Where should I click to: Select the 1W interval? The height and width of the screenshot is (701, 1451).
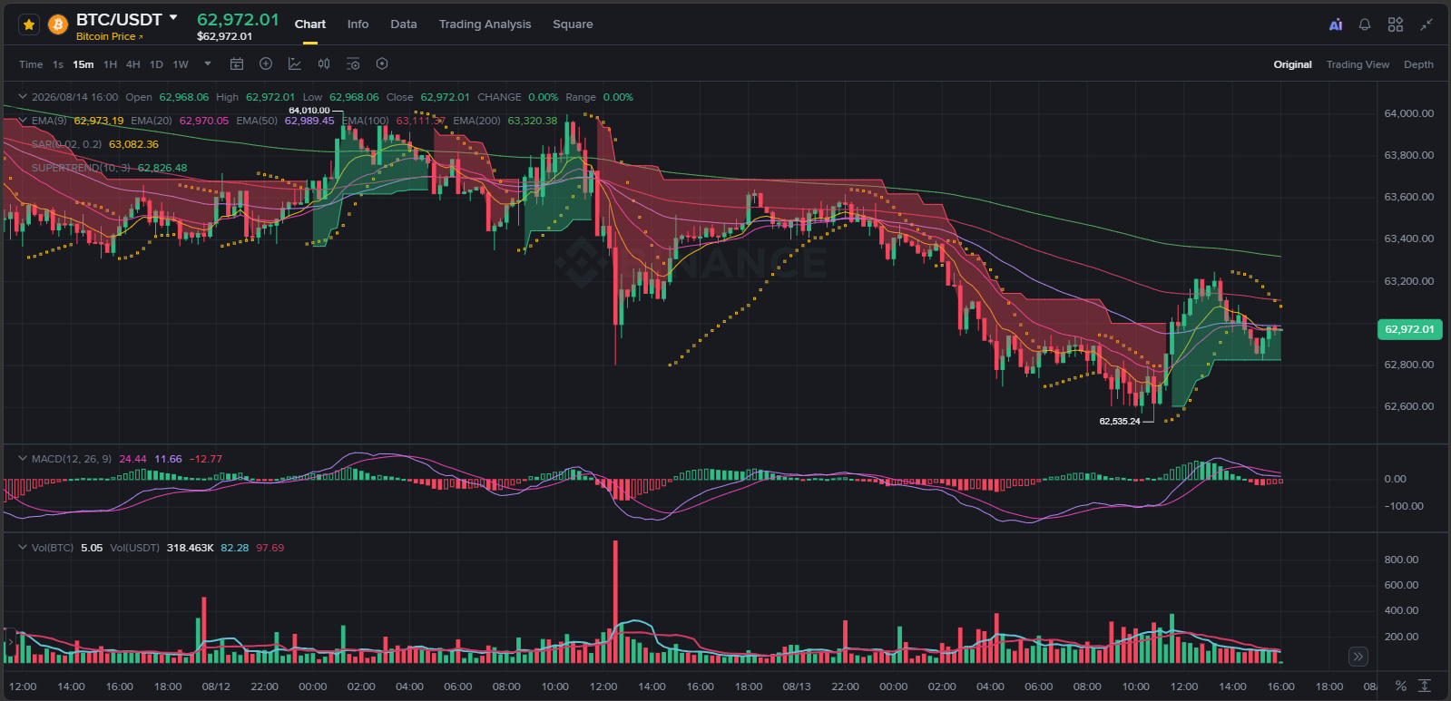click(181, 64)
